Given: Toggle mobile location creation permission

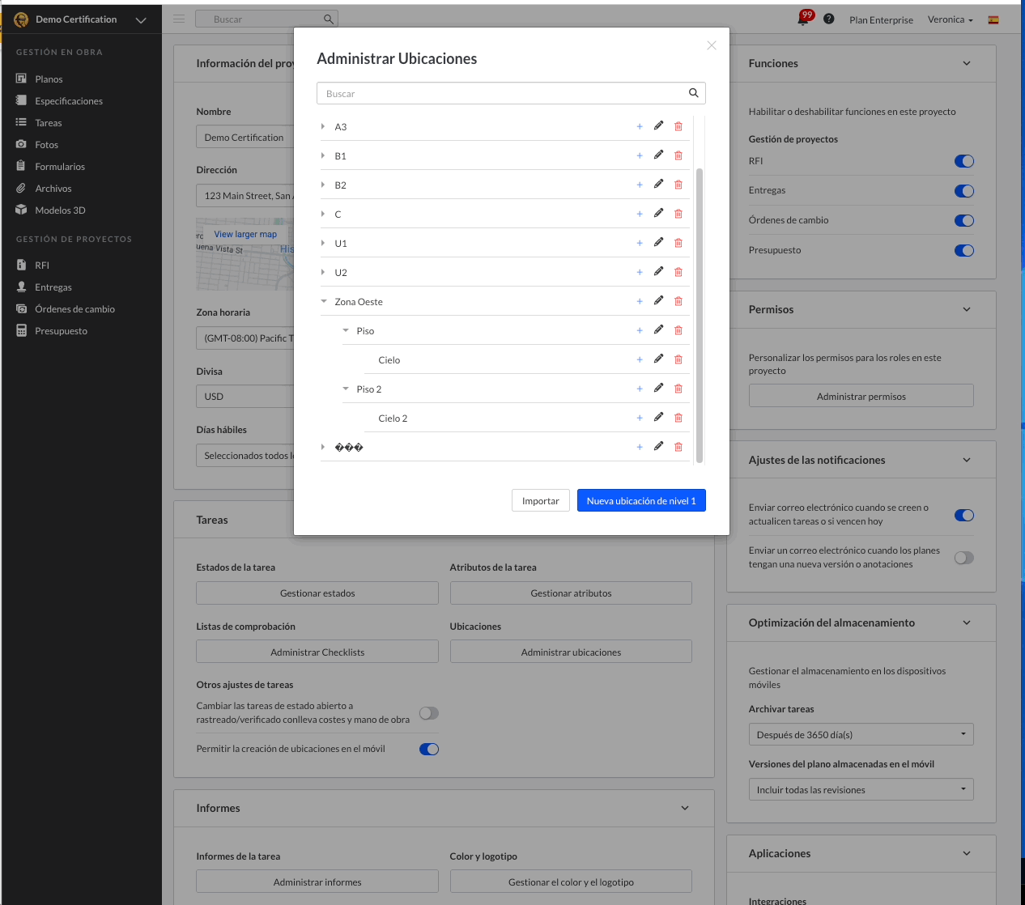Looking at the screenshot, I should [x=429, y=749].
